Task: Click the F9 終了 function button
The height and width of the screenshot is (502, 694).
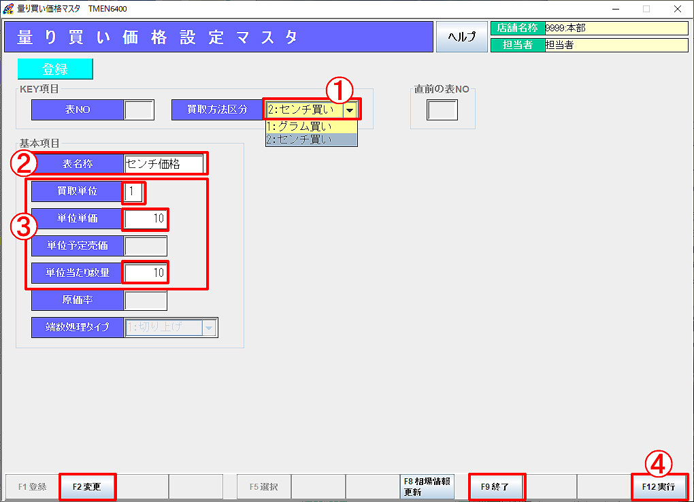Action: [495, 486]
